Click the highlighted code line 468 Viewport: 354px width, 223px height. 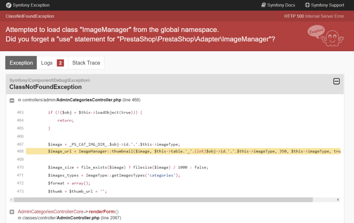[x=183, y=151]
